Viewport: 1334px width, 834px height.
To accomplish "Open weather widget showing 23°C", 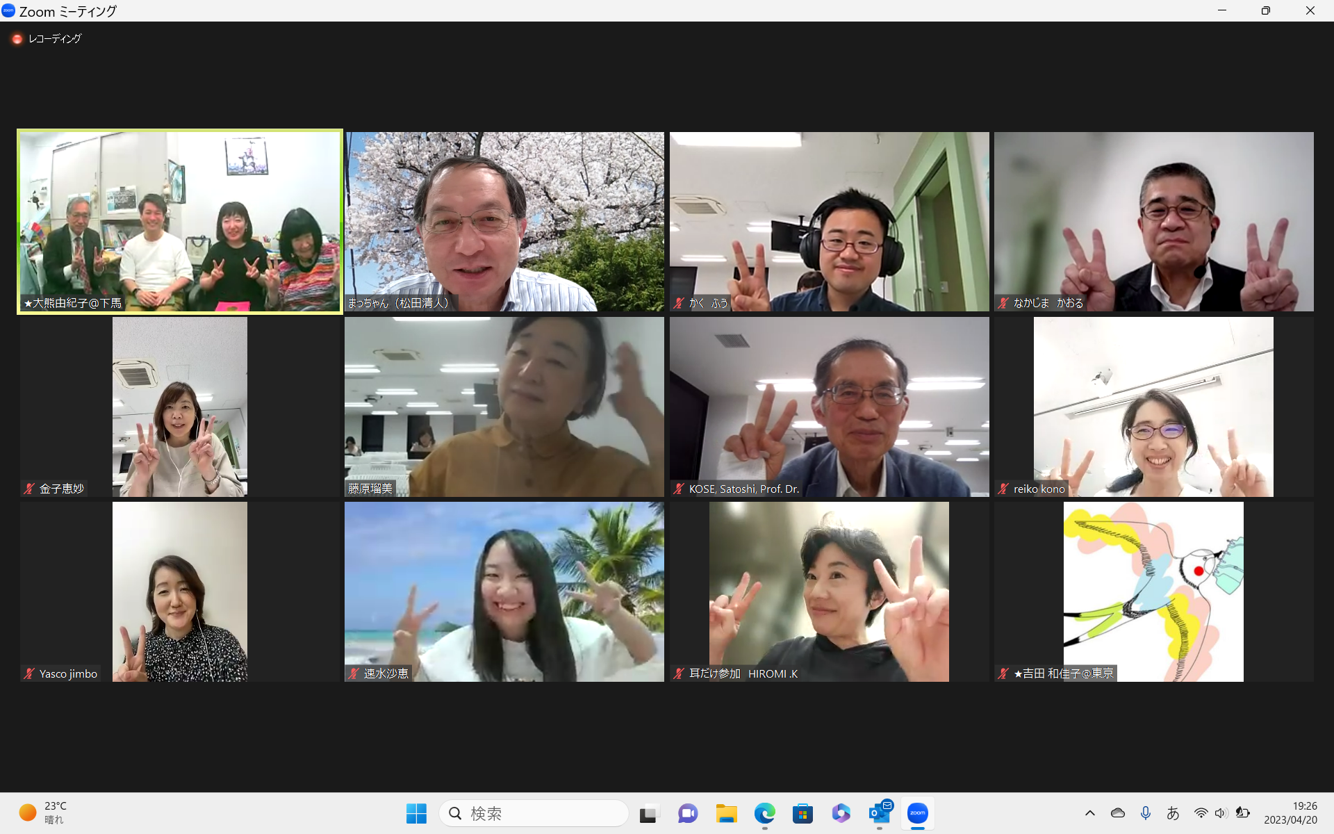I will pos(43,812).
